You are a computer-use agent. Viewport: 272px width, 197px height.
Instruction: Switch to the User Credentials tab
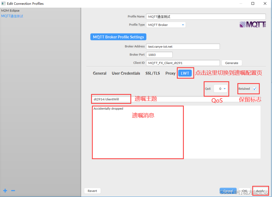(126, 73)
